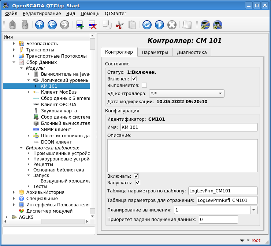
Task: Click the Сбор Данных chart icon
Action: 22,62
